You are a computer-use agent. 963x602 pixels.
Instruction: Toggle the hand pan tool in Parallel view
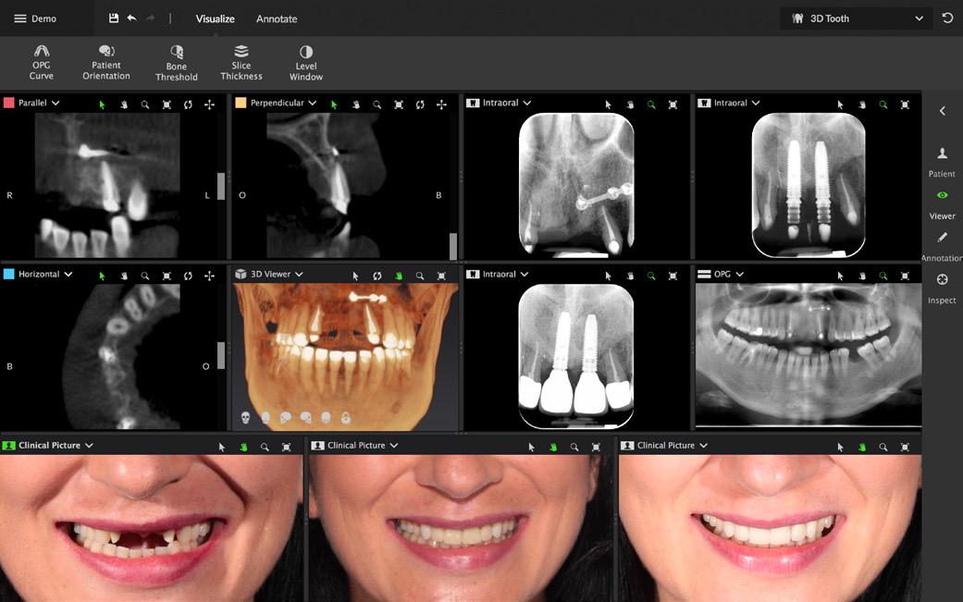click(123, 104)
